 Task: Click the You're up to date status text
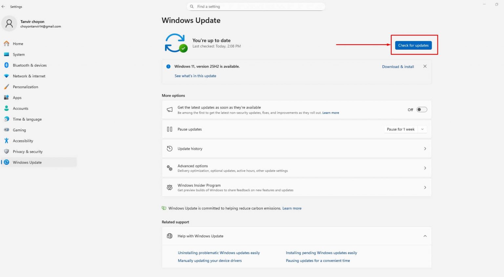211,40
